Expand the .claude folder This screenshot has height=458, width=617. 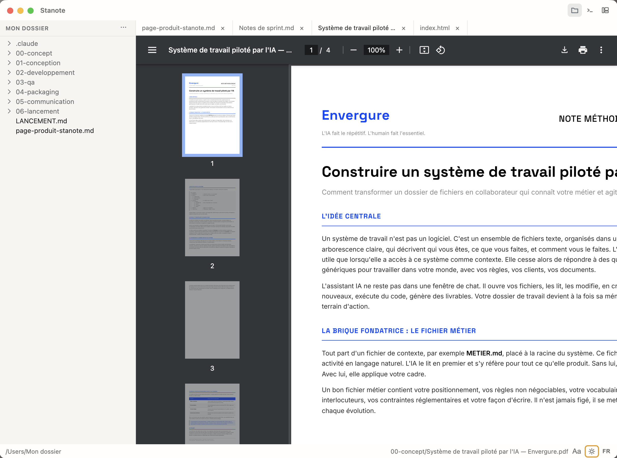[x=9, y=43]
